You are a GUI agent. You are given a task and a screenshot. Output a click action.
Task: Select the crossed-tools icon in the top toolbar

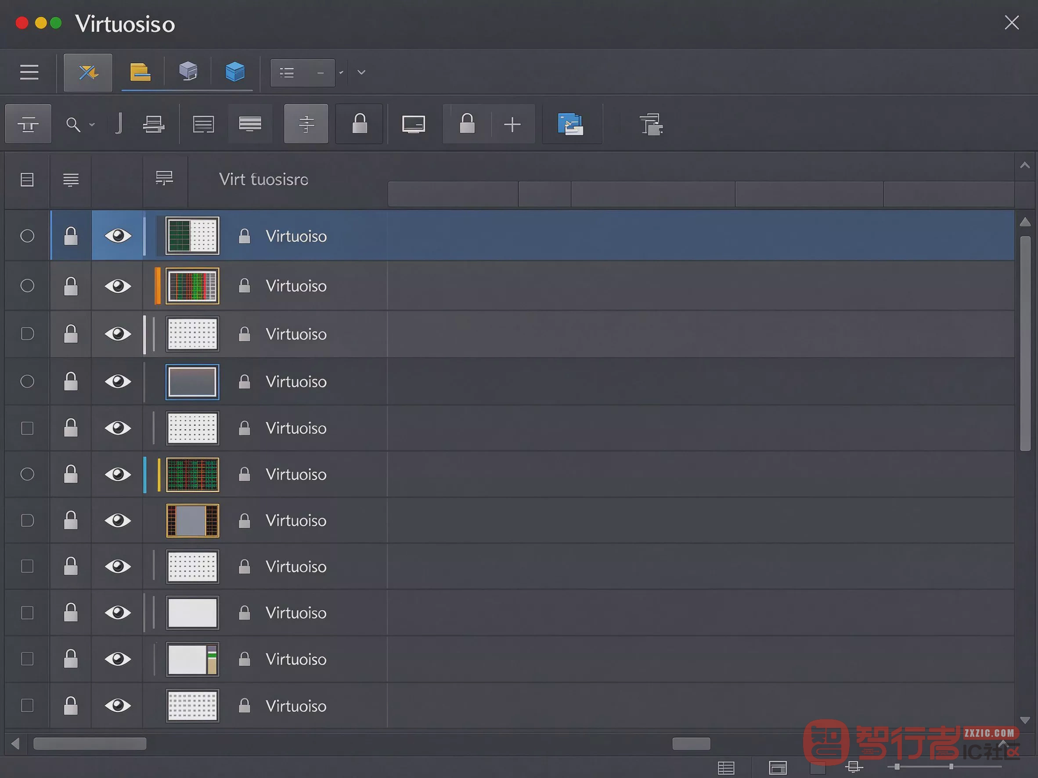(88, 72)
